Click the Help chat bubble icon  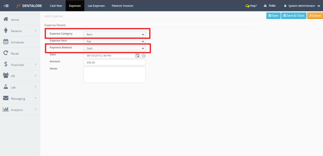point(247,6)
